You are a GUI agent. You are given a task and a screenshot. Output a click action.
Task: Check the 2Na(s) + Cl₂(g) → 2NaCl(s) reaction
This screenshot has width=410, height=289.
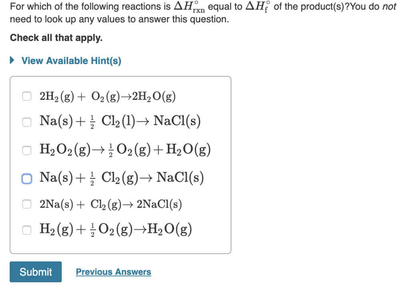pos(26,204)
